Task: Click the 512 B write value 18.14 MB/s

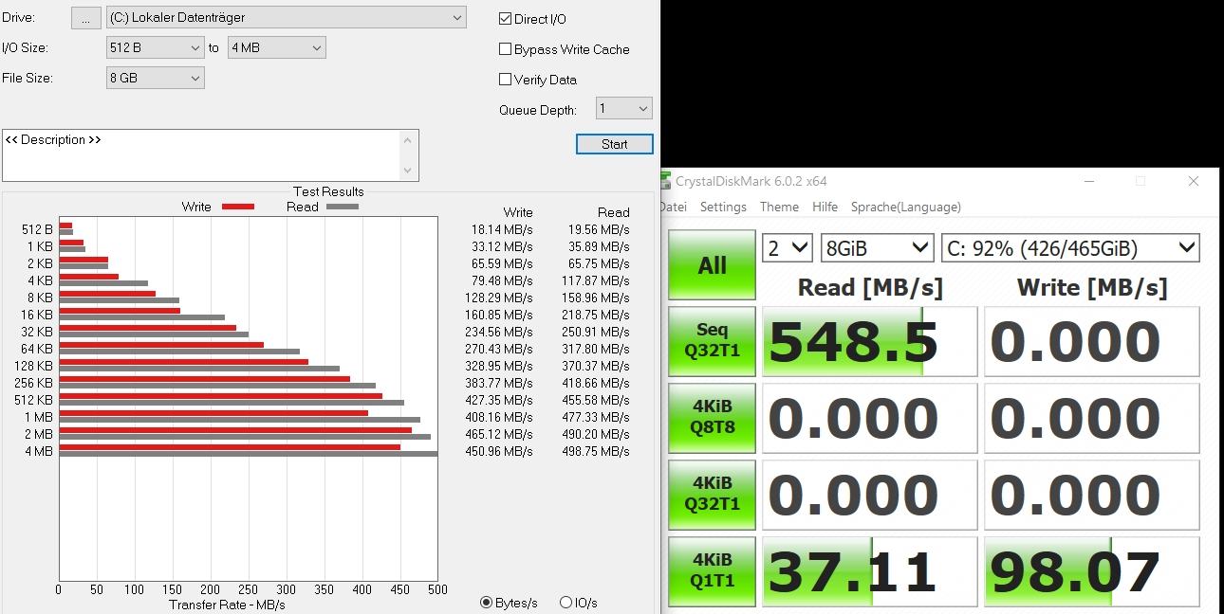Action: 502,229
